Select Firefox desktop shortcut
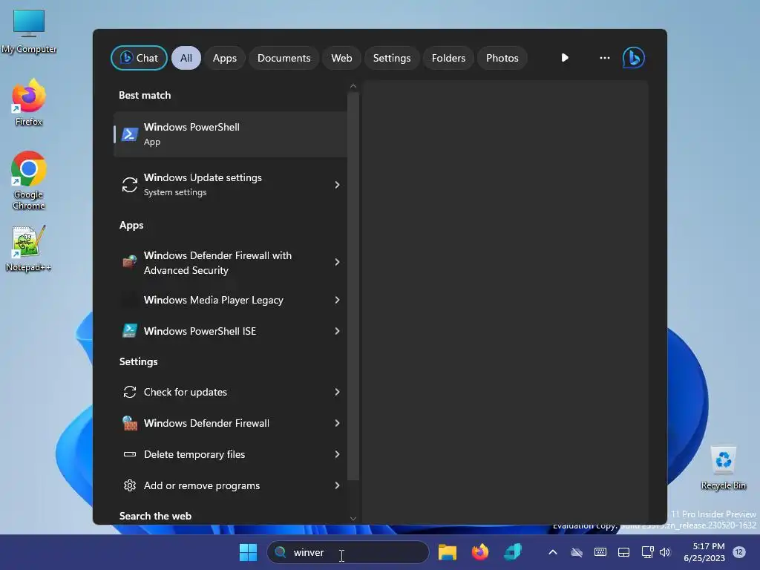This screenshot has height=570, width=760. click(29, 102)
